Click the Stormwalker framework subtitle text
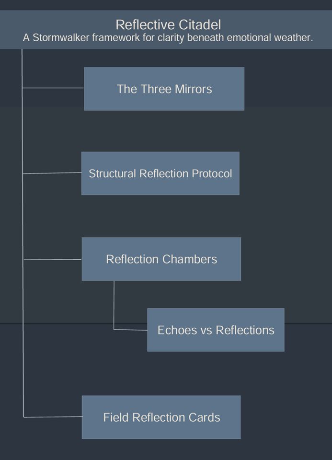 [x=168, y=37]
